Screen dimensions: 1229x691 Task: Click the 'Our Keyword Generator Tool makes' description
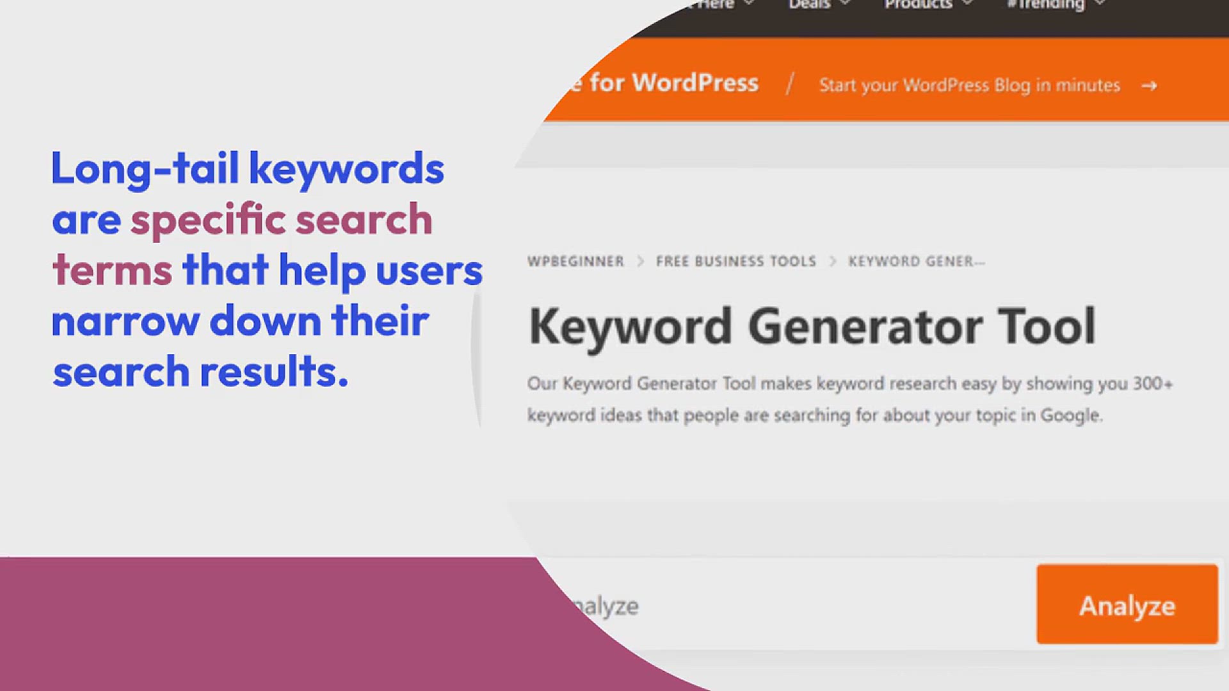pyautogui.click(x=849, y=383)
